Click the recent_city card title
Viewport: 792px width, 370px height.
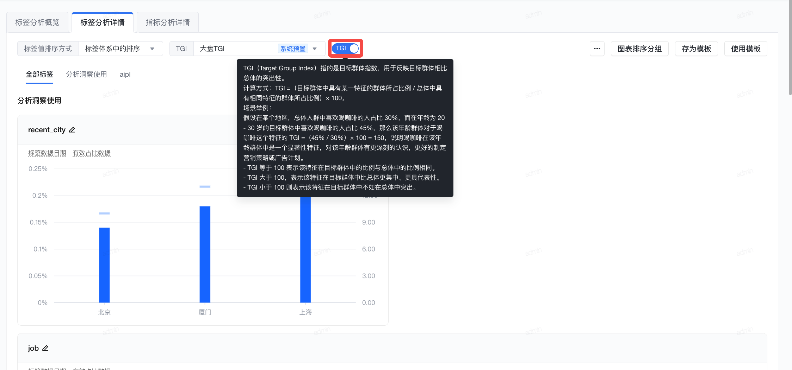(47, 130)
